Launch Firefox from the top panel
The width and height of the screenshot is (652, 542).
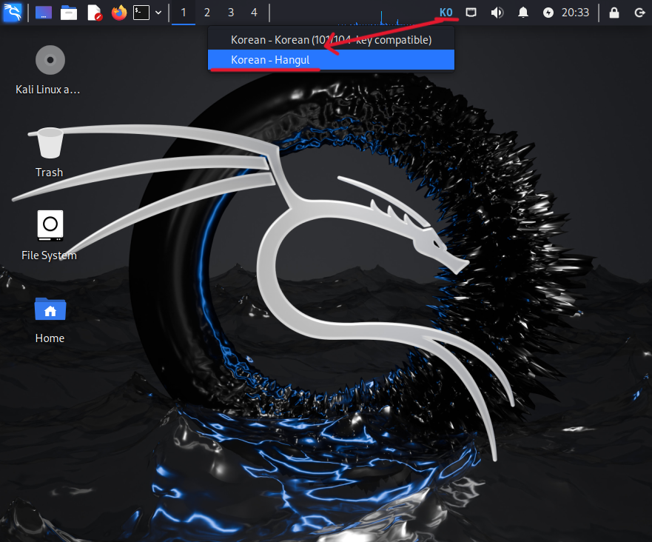pos(119,13)
